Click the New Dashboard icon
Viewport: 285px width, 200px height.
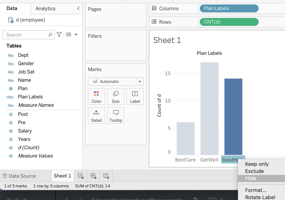(x=94, y=176)
